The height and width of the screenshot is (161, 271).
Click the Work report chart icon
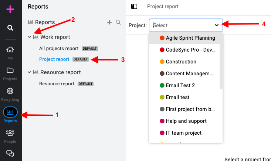click(x=36, y=37)
